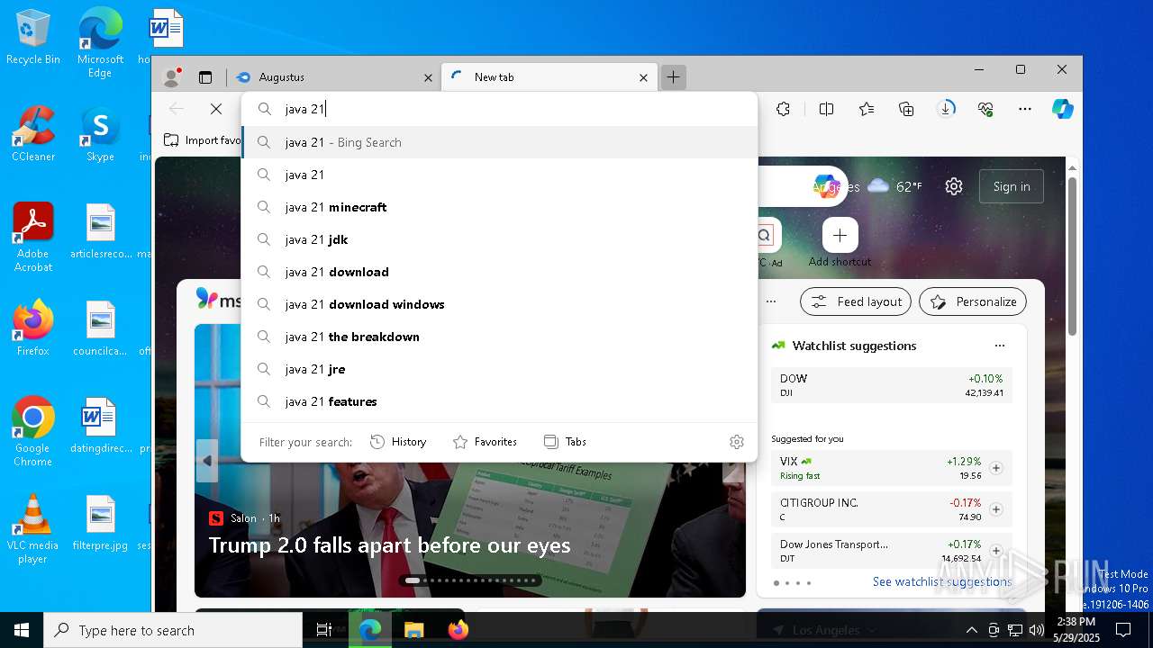
Task: Open the weather 62°F widget
Action: coord(895,186)
